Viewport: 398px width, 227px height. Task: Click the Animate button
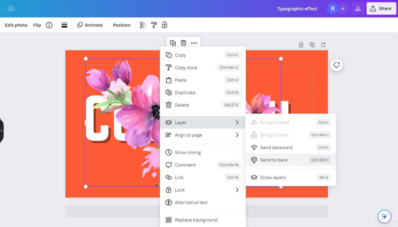click(90, 25)
